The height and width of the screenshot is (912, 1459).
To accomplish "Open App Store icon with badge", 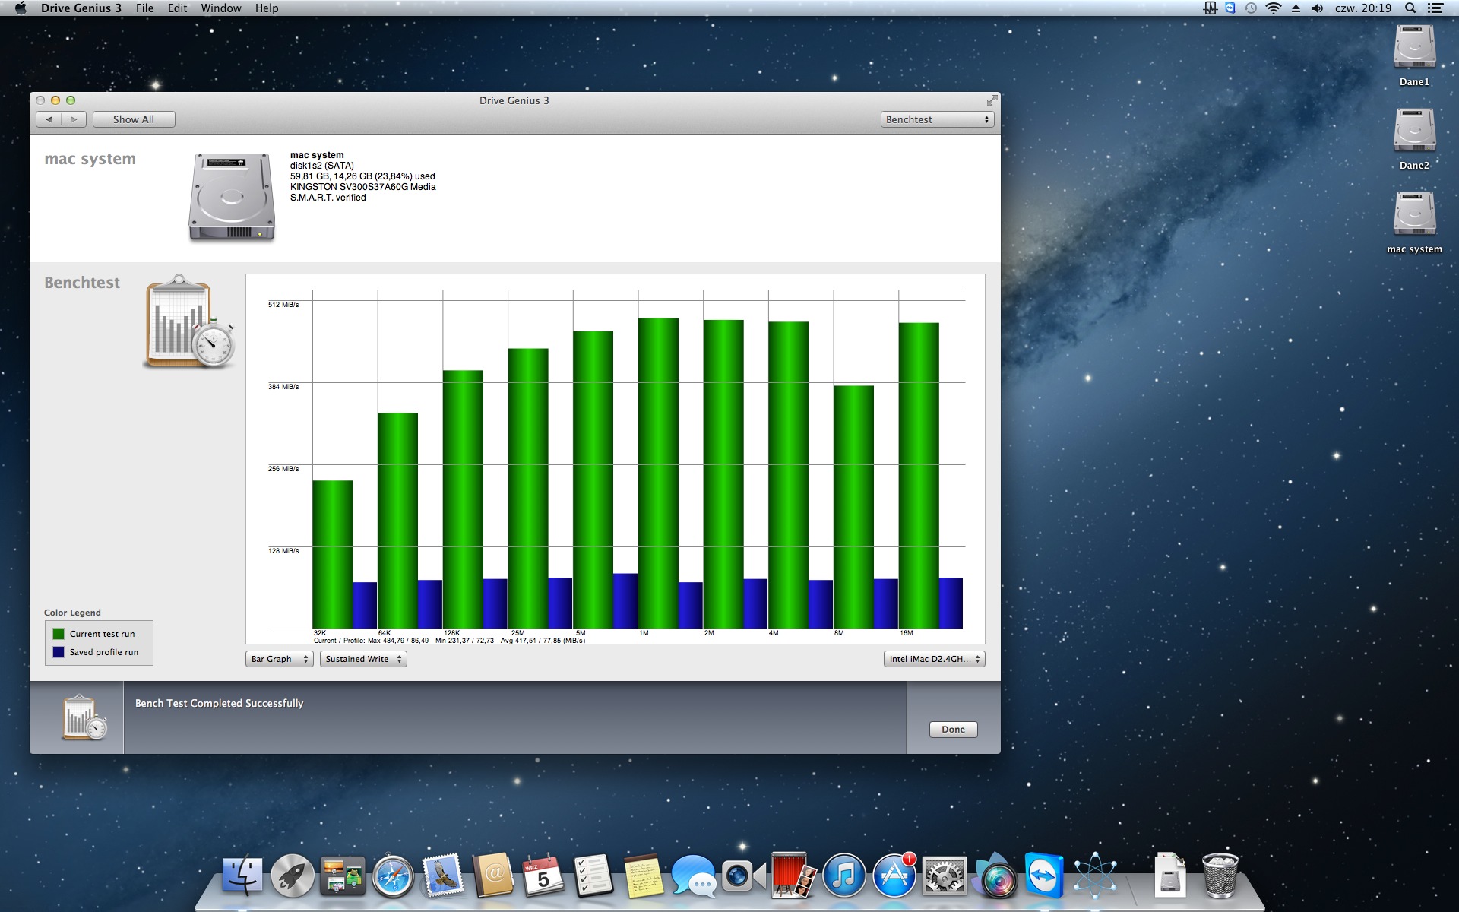I will [x=894, y=876].
